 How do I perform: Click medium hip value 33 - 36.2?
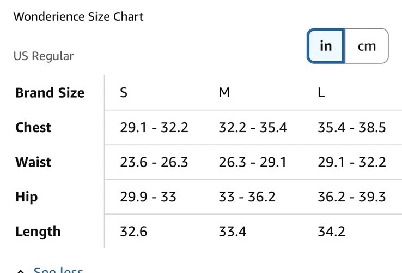247,197
